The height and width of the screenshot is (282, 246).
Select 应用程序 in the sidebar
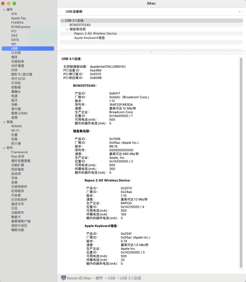[x=17, y=191]
